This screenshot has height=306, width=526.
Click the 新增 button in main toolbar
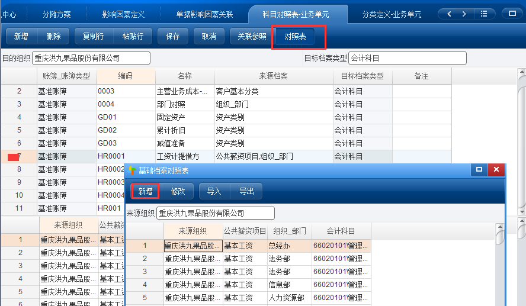21,36
